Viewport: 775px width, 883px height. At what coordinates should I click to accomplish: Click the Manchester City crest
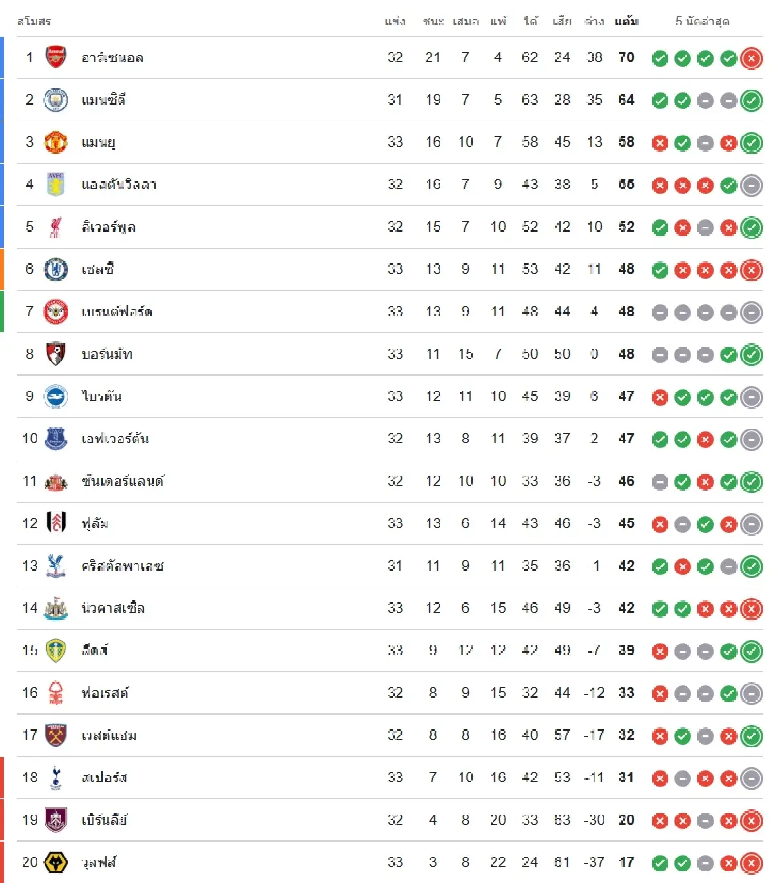click(x=56, y=100)
